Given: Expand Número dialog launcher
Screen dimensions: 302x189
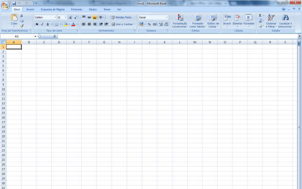Looking at the screenshot, I should click(168, 31).
